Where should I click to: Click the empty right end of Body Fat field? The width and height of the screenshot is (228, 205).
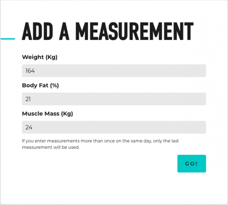190,99
